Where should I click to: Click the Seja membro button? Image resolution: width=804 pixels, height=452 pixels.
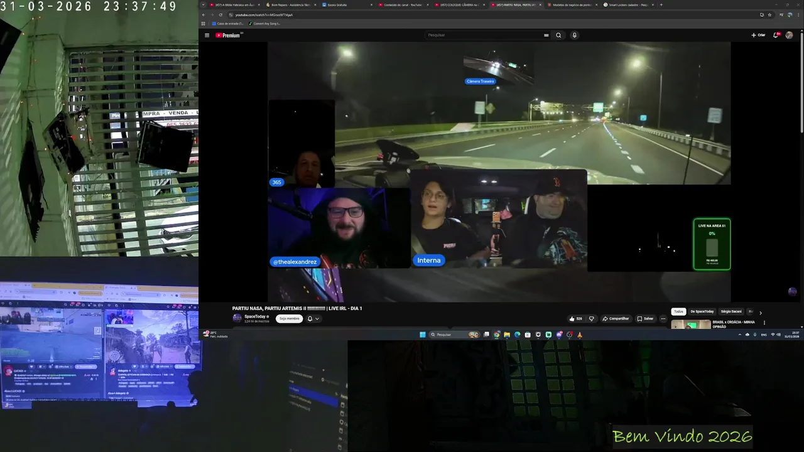(289, 318)
